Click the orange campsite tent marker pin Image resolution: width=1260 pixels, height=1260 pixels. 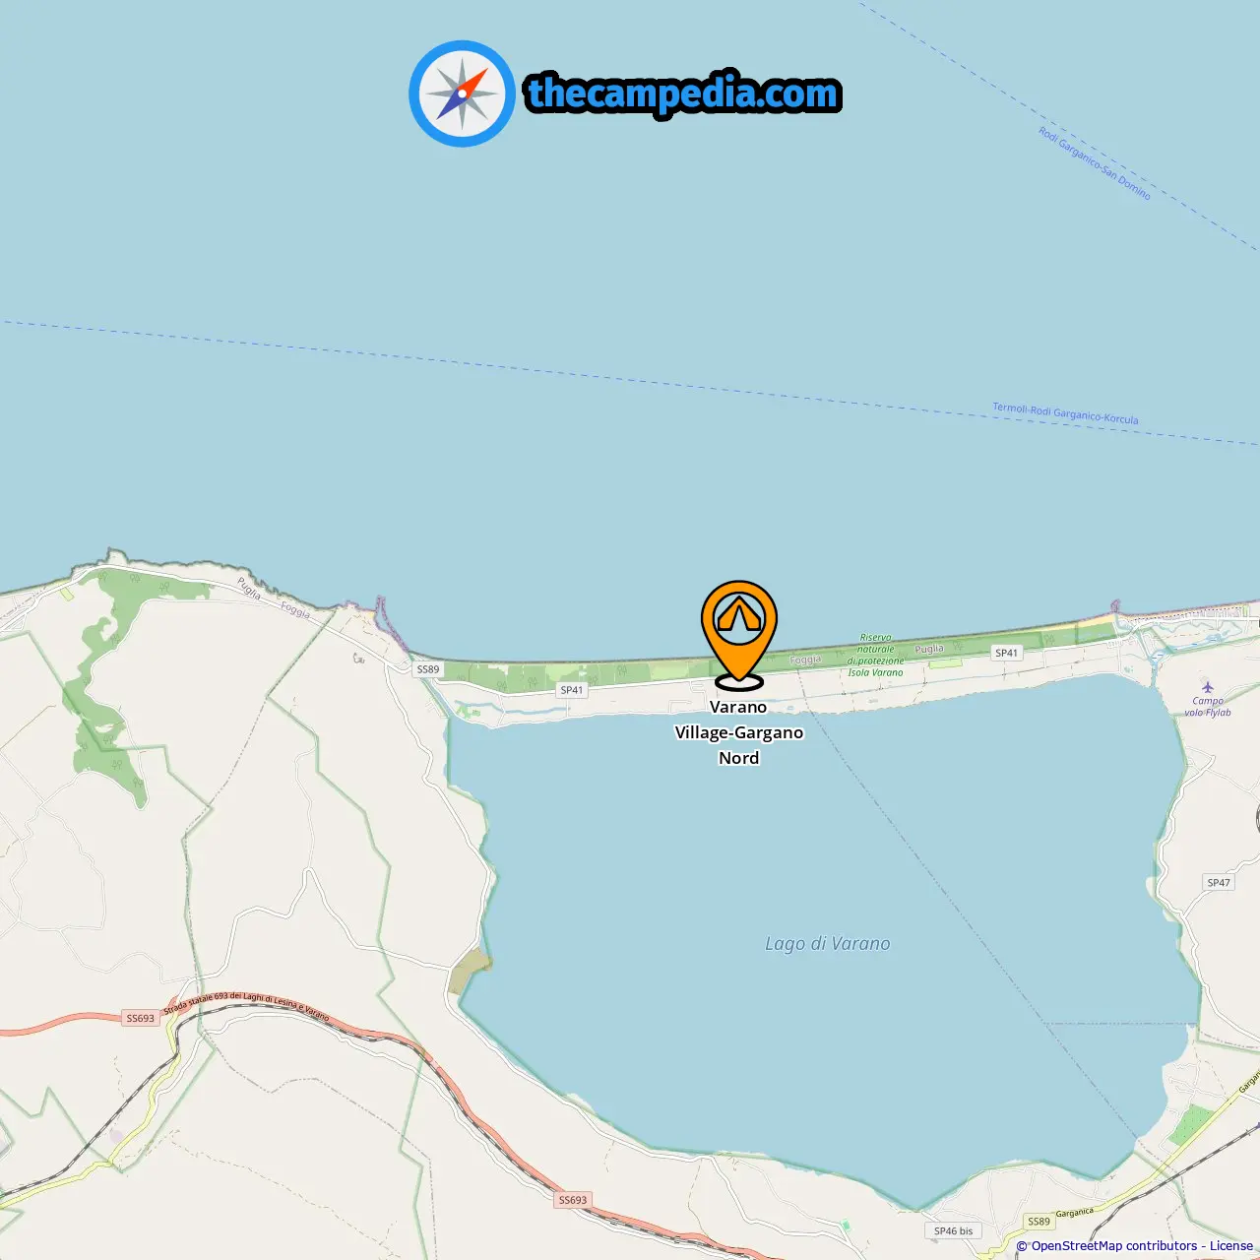[739, 634]
